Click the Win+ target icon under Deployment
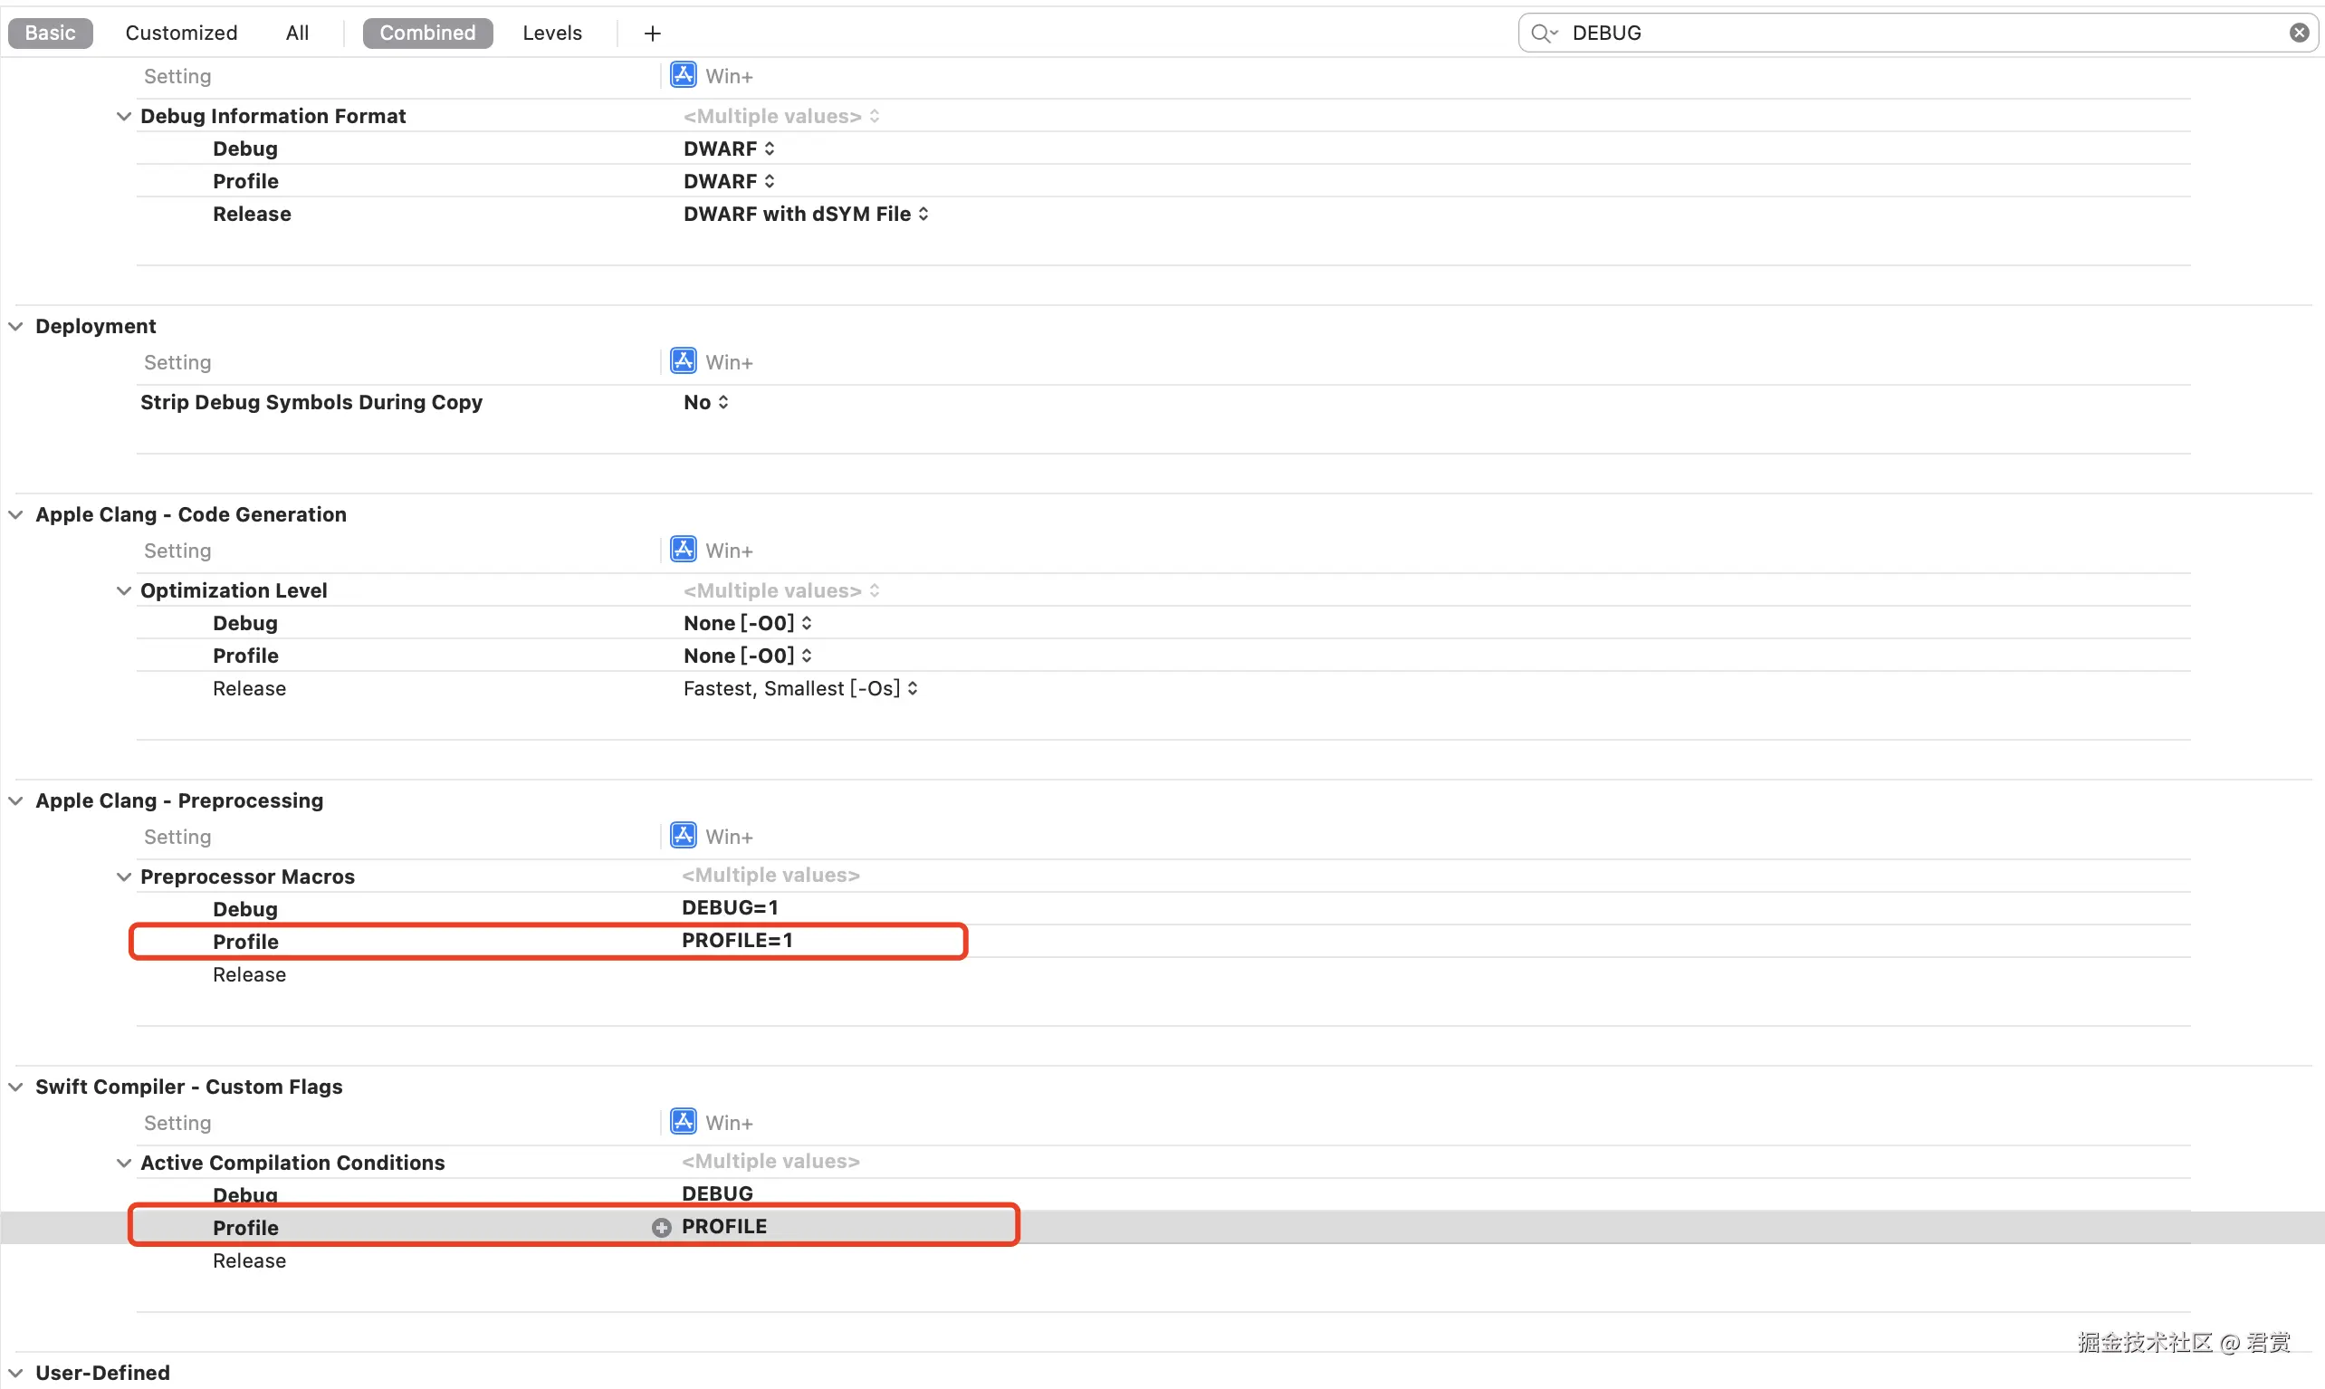The height and width of the screenshot is (1389, 2325). tap(683, 361)
